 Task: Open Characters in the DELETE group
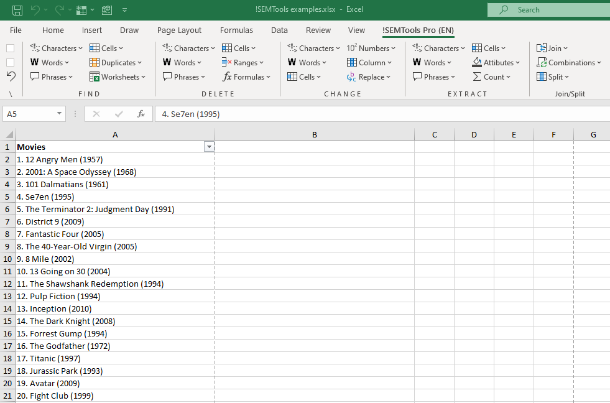pos(188,49)
